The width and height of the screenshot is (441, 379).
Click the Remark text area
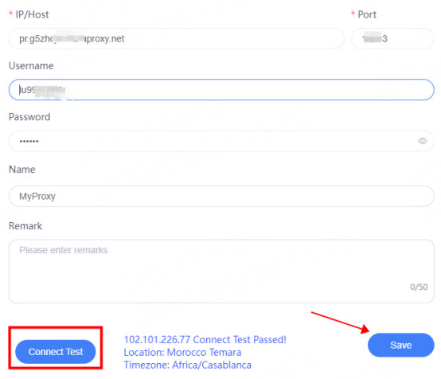point(221,272)
